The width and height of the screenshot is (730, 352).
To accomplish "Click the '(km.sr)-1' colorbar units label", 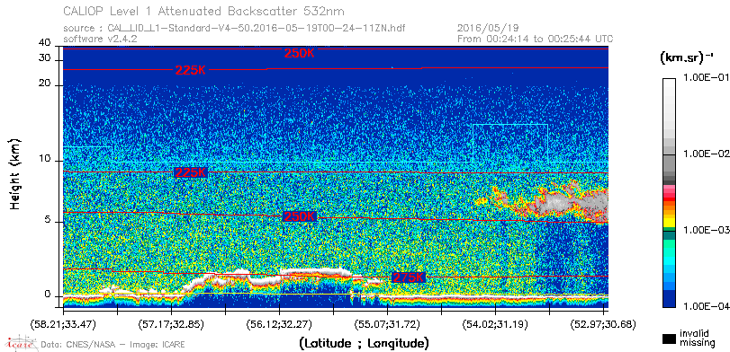I will pos(687,58).
